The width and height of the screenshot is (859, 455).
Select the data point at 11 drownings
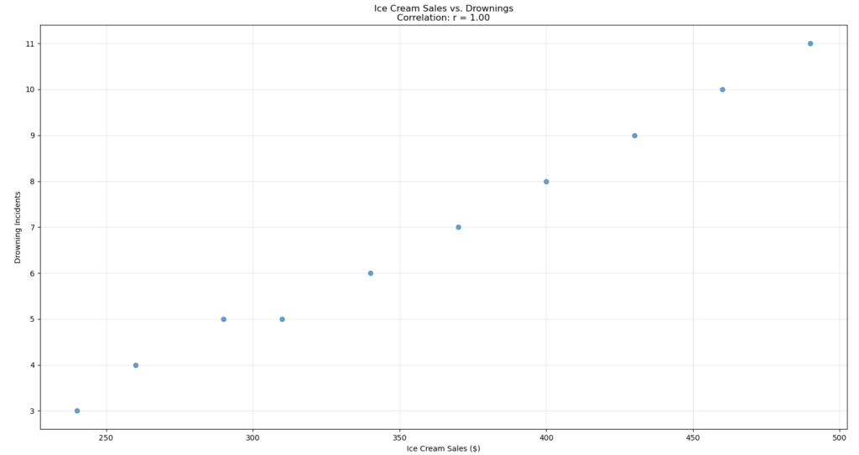point(810,44)
